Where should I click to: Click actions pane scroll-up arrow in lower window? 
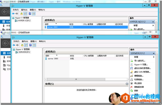coord(157,53)
